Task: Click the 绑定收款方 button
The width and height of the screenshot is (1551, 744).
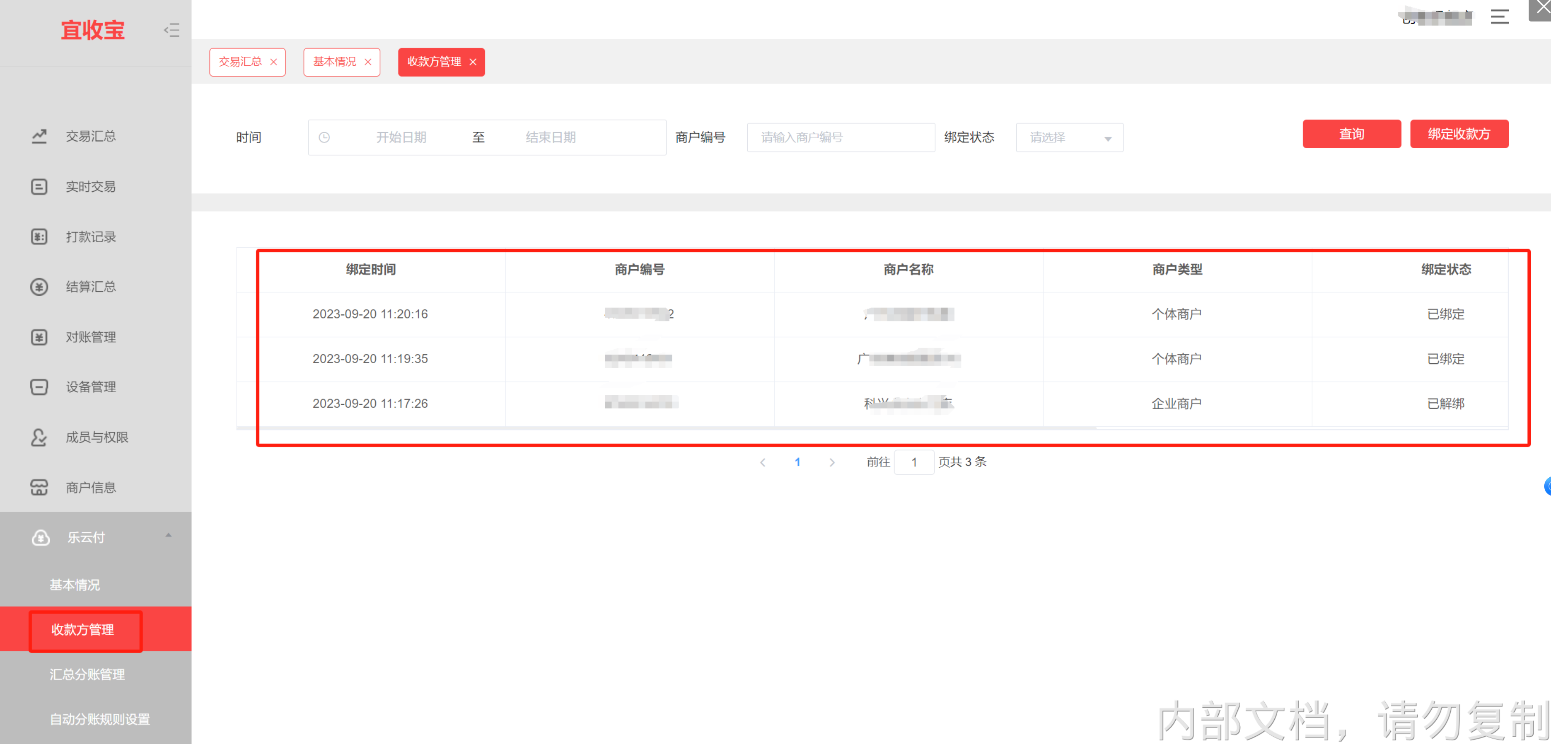Action: (x=1459, y=134)
